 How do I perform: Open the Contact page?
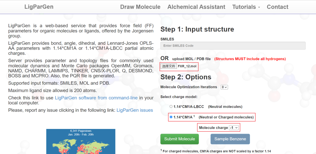277,7
